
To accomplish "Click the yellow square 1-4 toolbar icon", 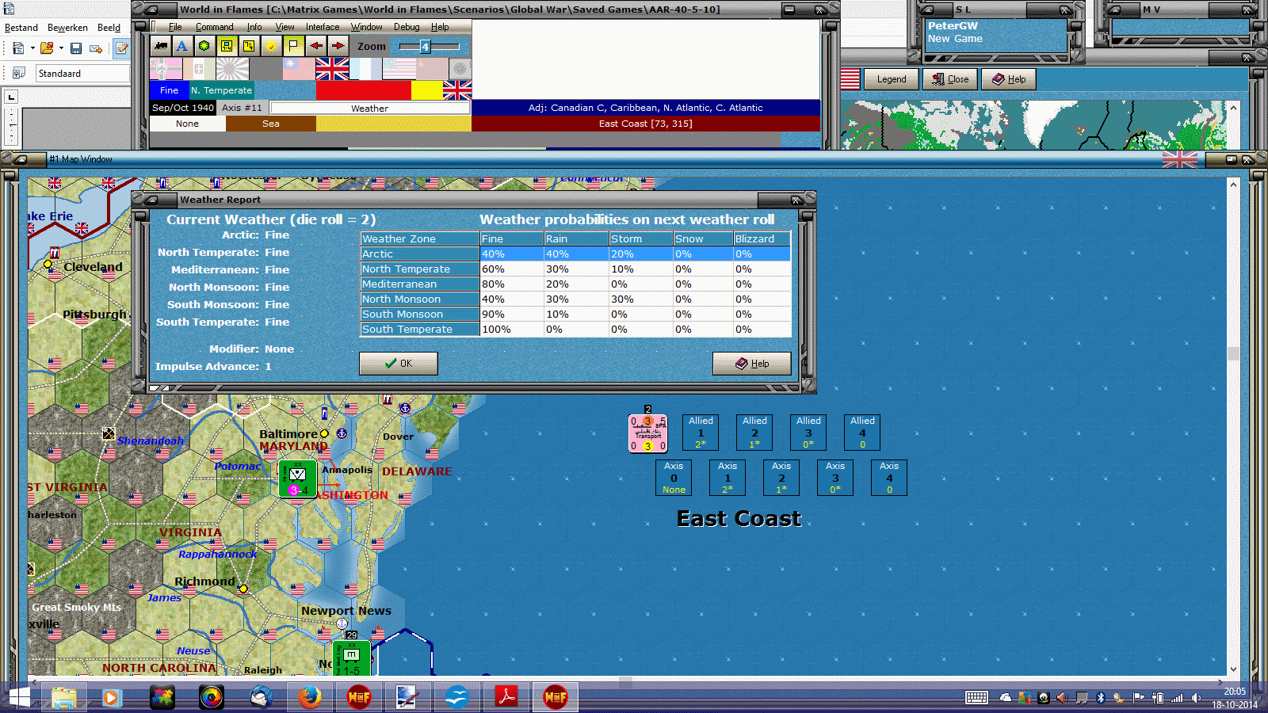I will (x=249, y=46).
